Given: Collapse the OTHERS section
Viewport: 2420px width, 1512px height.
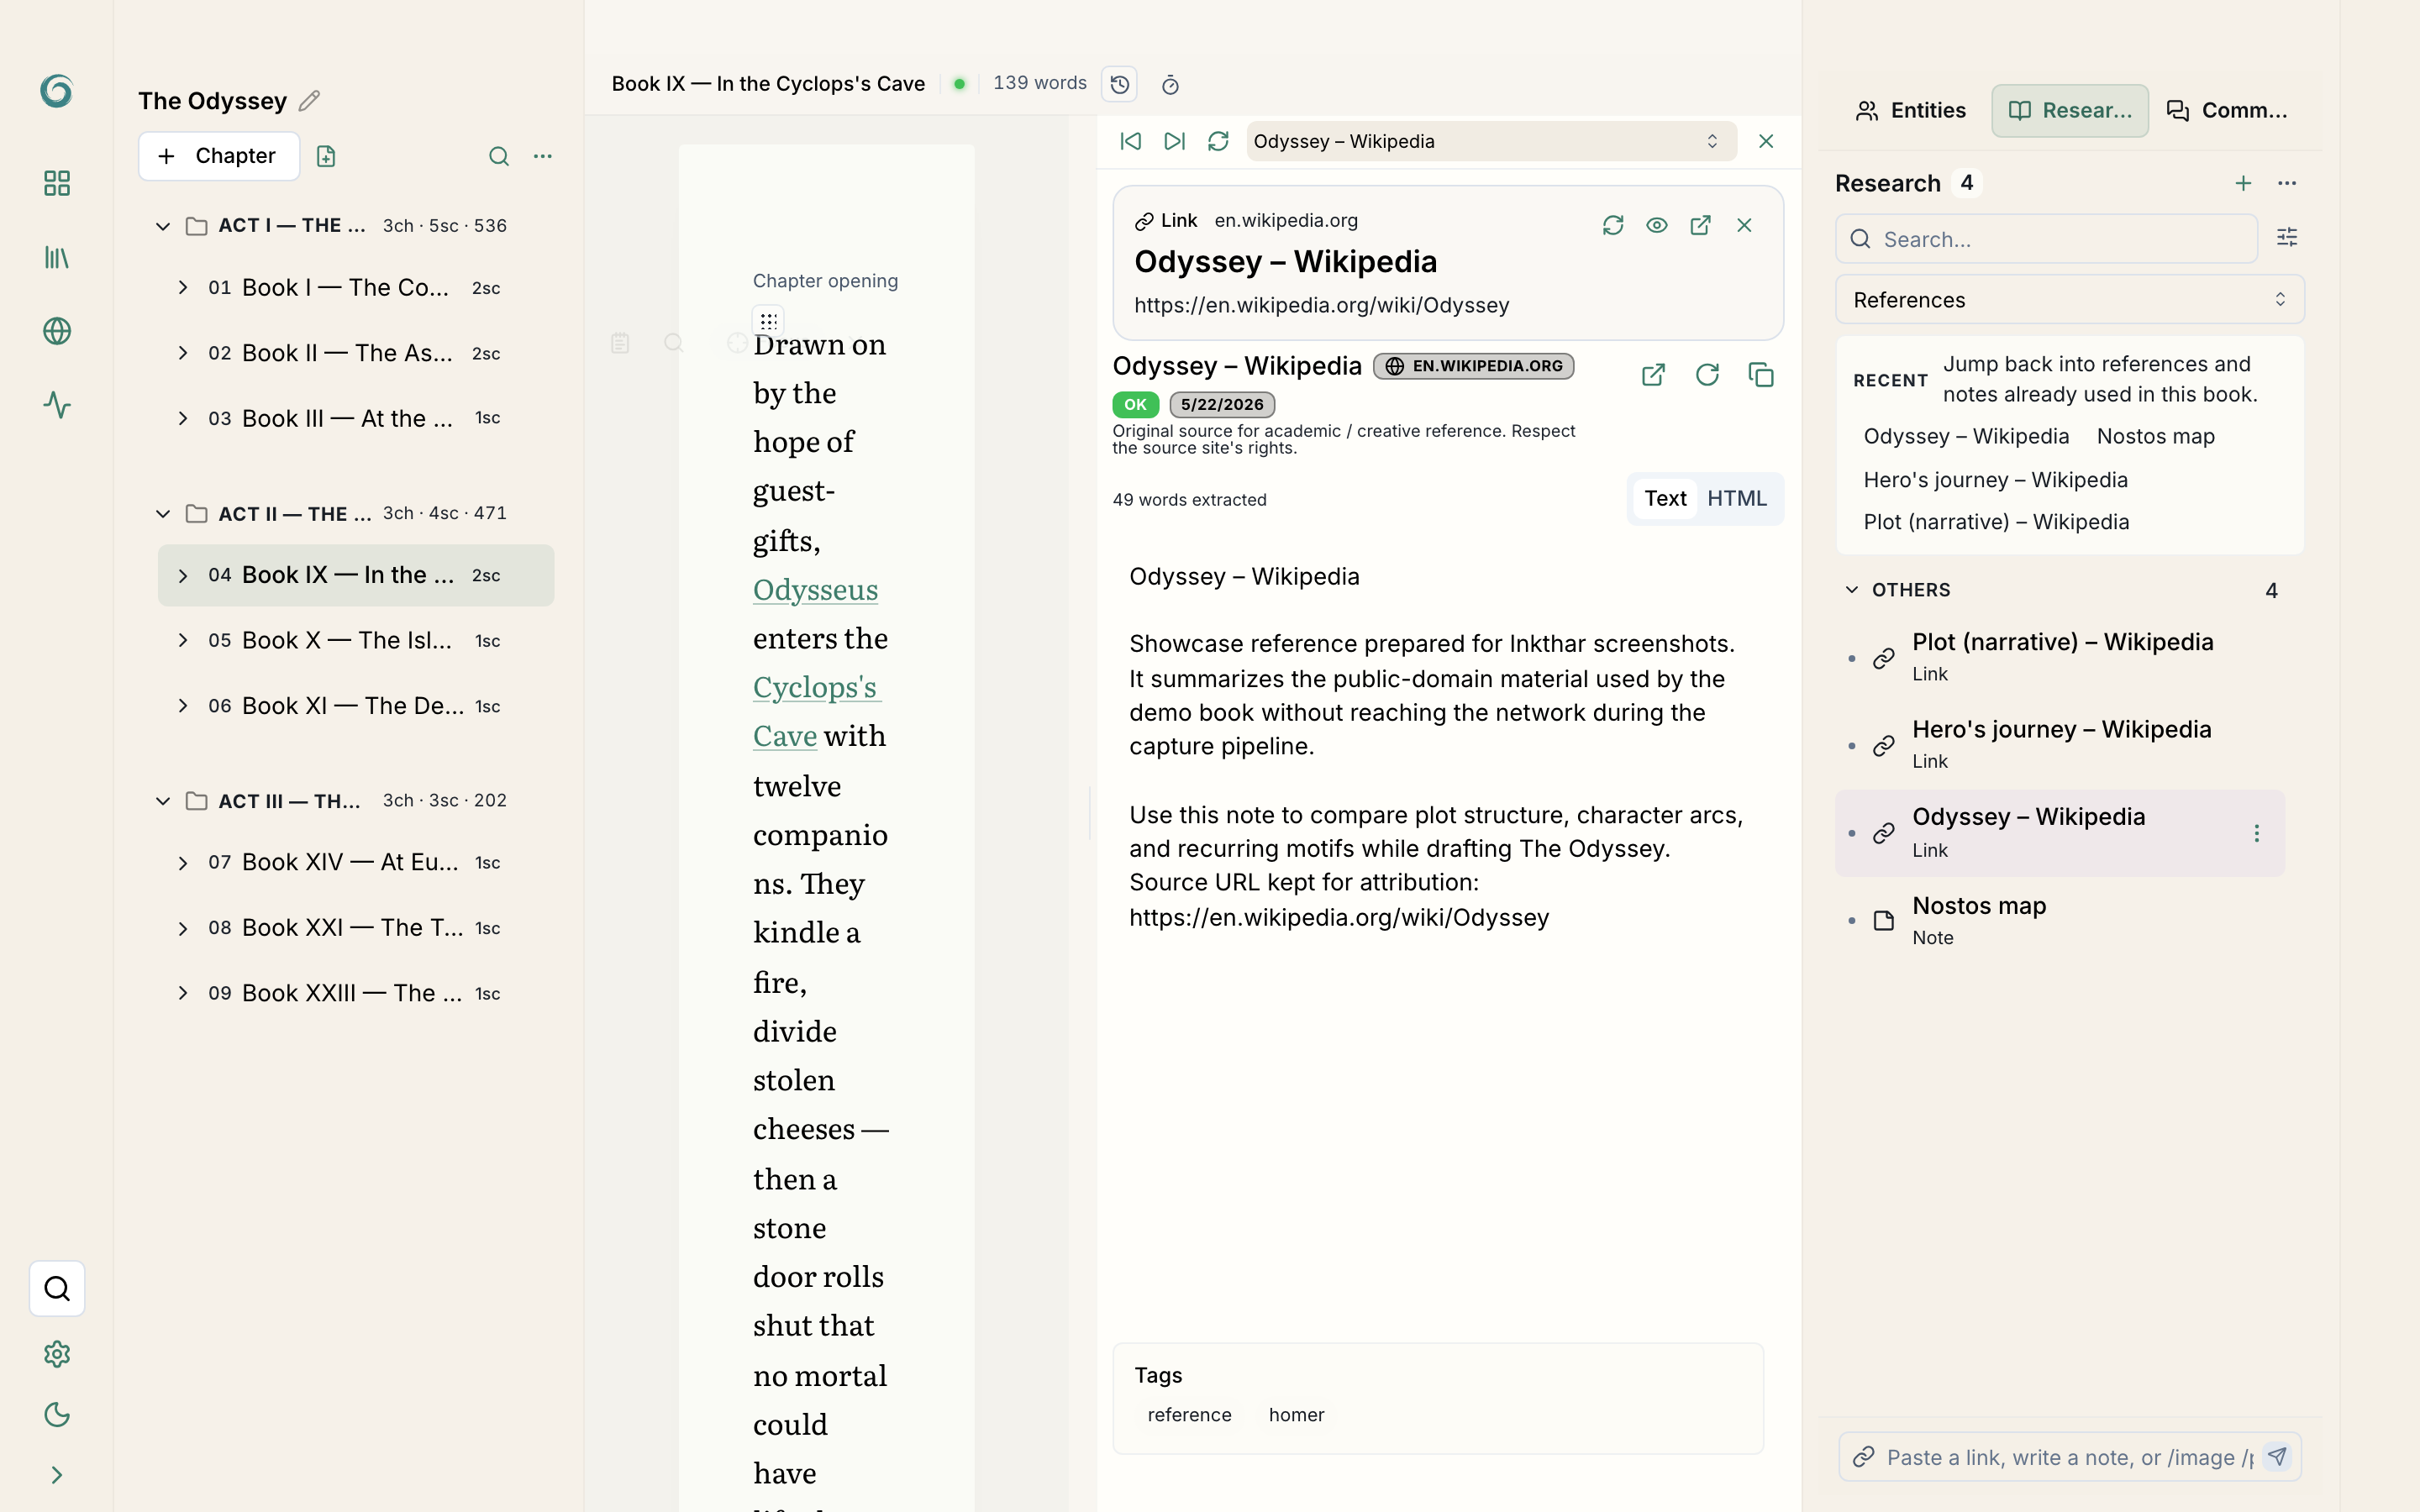Looking at the screenshot, I should click(1852, 590).
